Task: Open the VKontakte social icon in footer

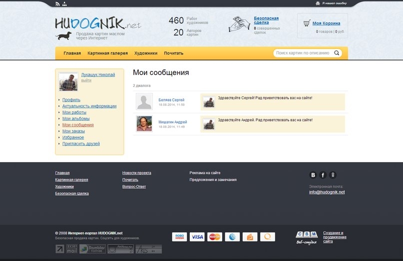Action: pos(313,175)
